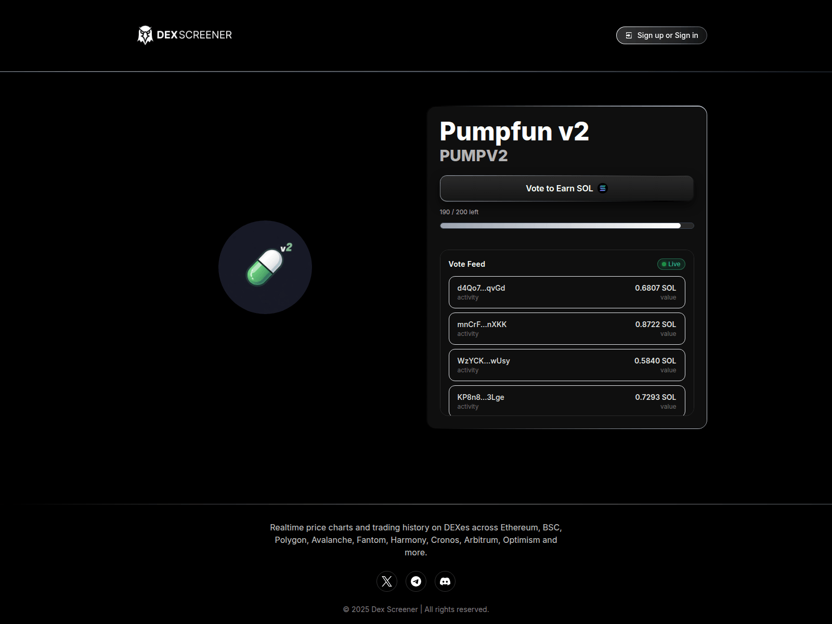The height and width of the screenshot is (624, 832).
Task: Click the Vote to Earn SOL button
Action: 567,188
